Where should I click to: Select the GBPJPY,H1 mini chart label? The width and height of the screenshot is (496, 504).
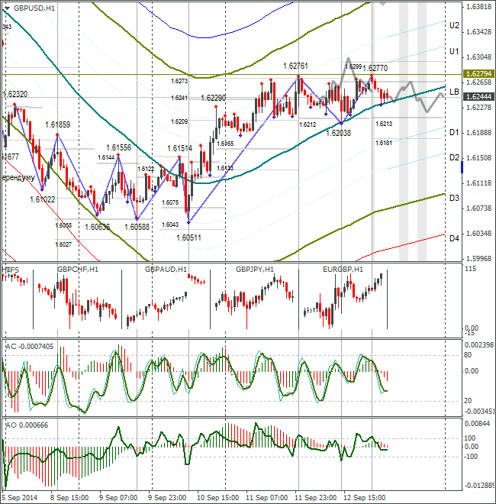254,270
